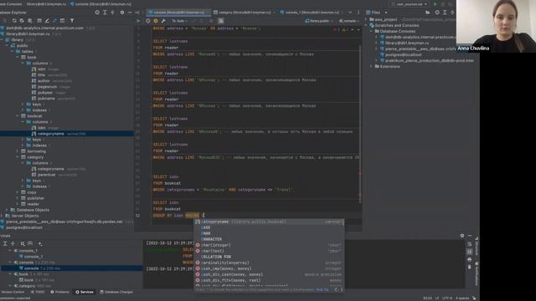Expand the publisher table node
This screenshot has height=301, width=536.
(18, 198)
